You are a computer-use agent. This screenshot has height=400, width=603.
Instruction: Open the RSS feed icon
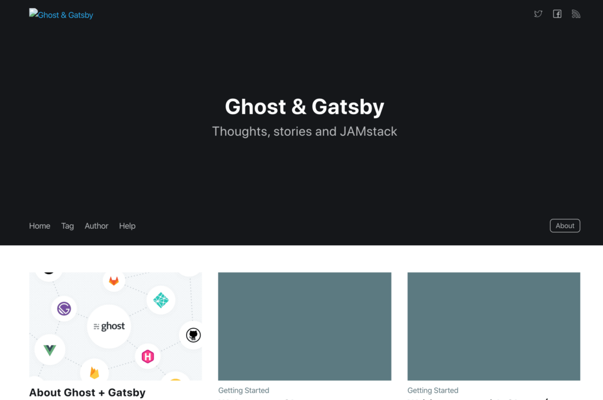pyautogui.click(x=576, y=14)
